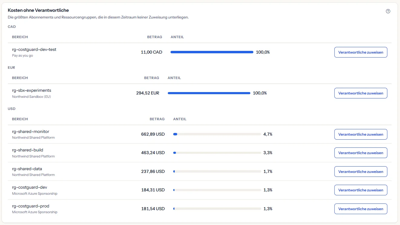Assign owners to rg-shared-data

(x=361, y=171)
